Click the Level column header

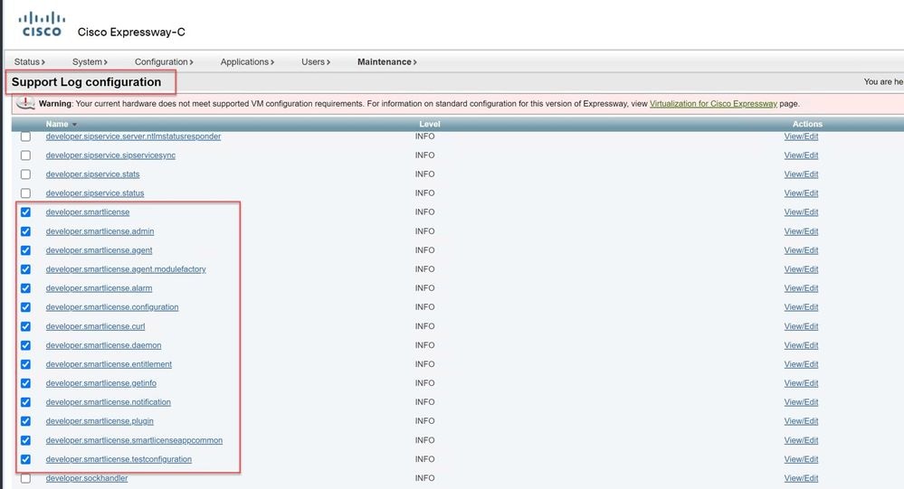pyautogui.click(x=430, y=124)
